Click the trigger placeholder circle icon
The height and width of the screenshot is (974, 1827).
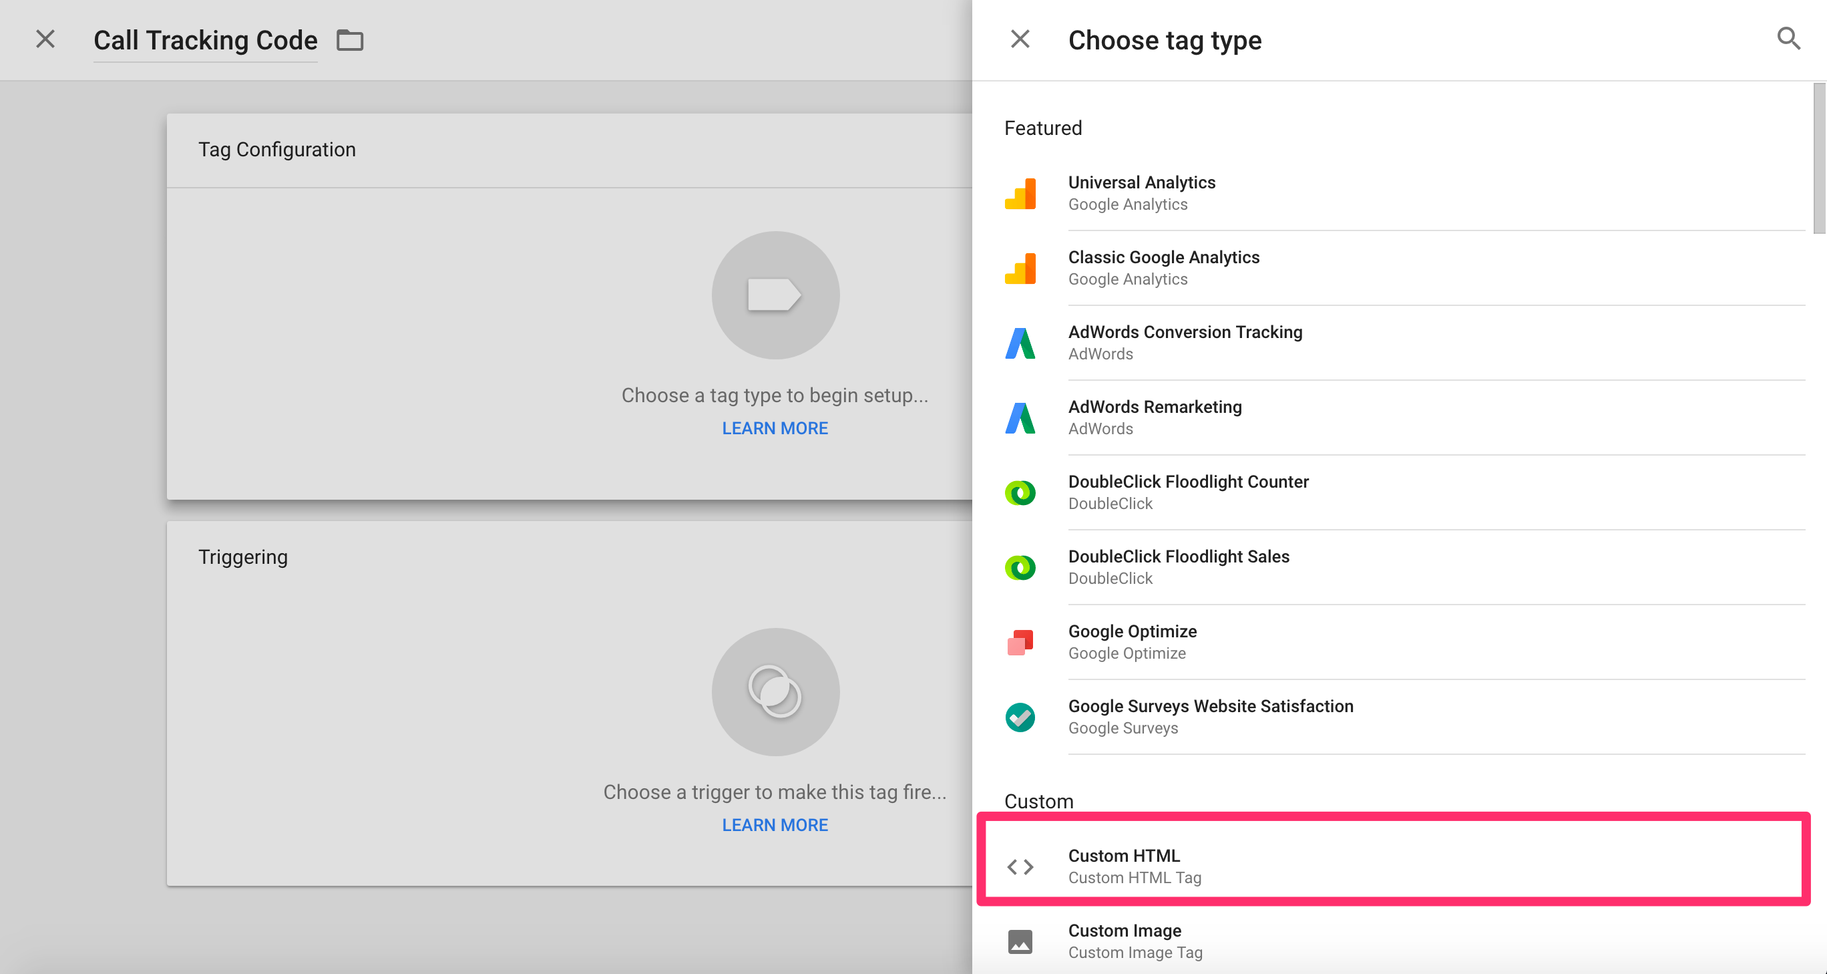click(775, 691)
